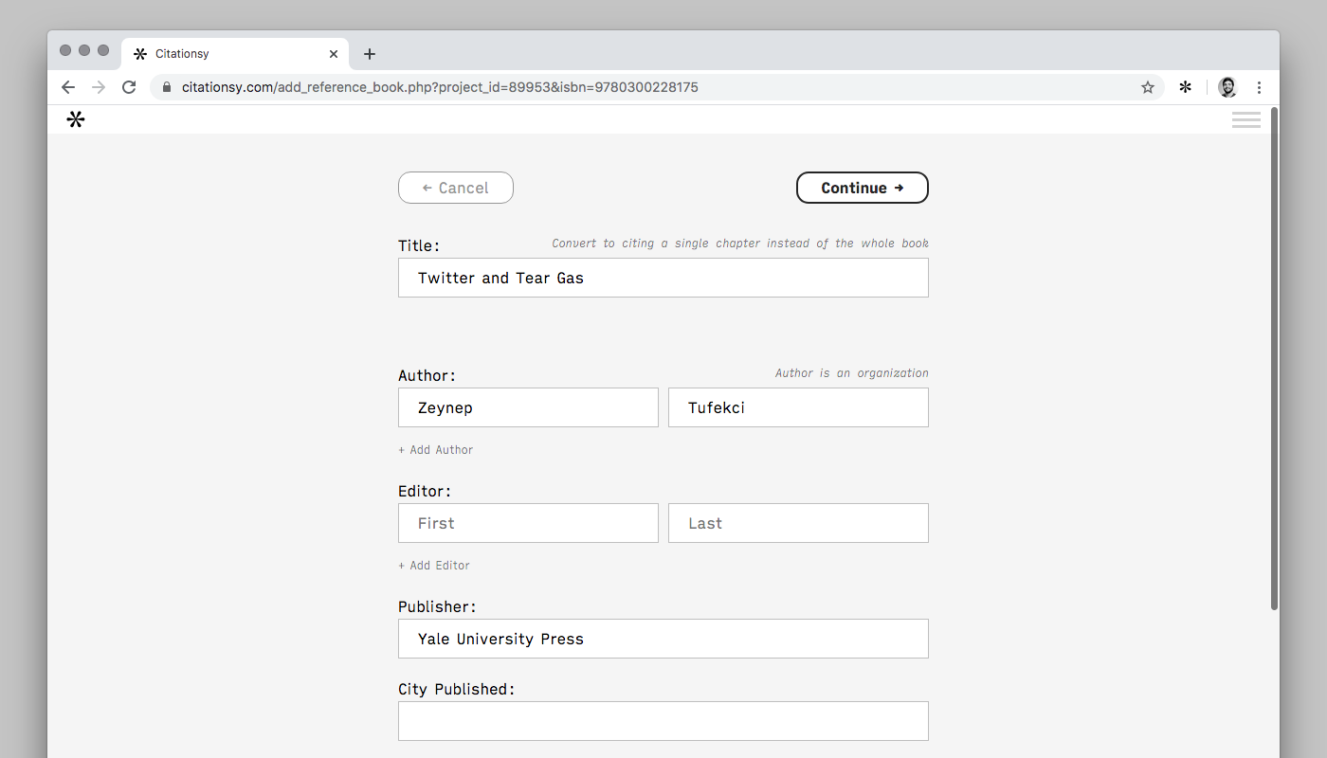Convert to citing a single chapter

[x=740, y=244]
